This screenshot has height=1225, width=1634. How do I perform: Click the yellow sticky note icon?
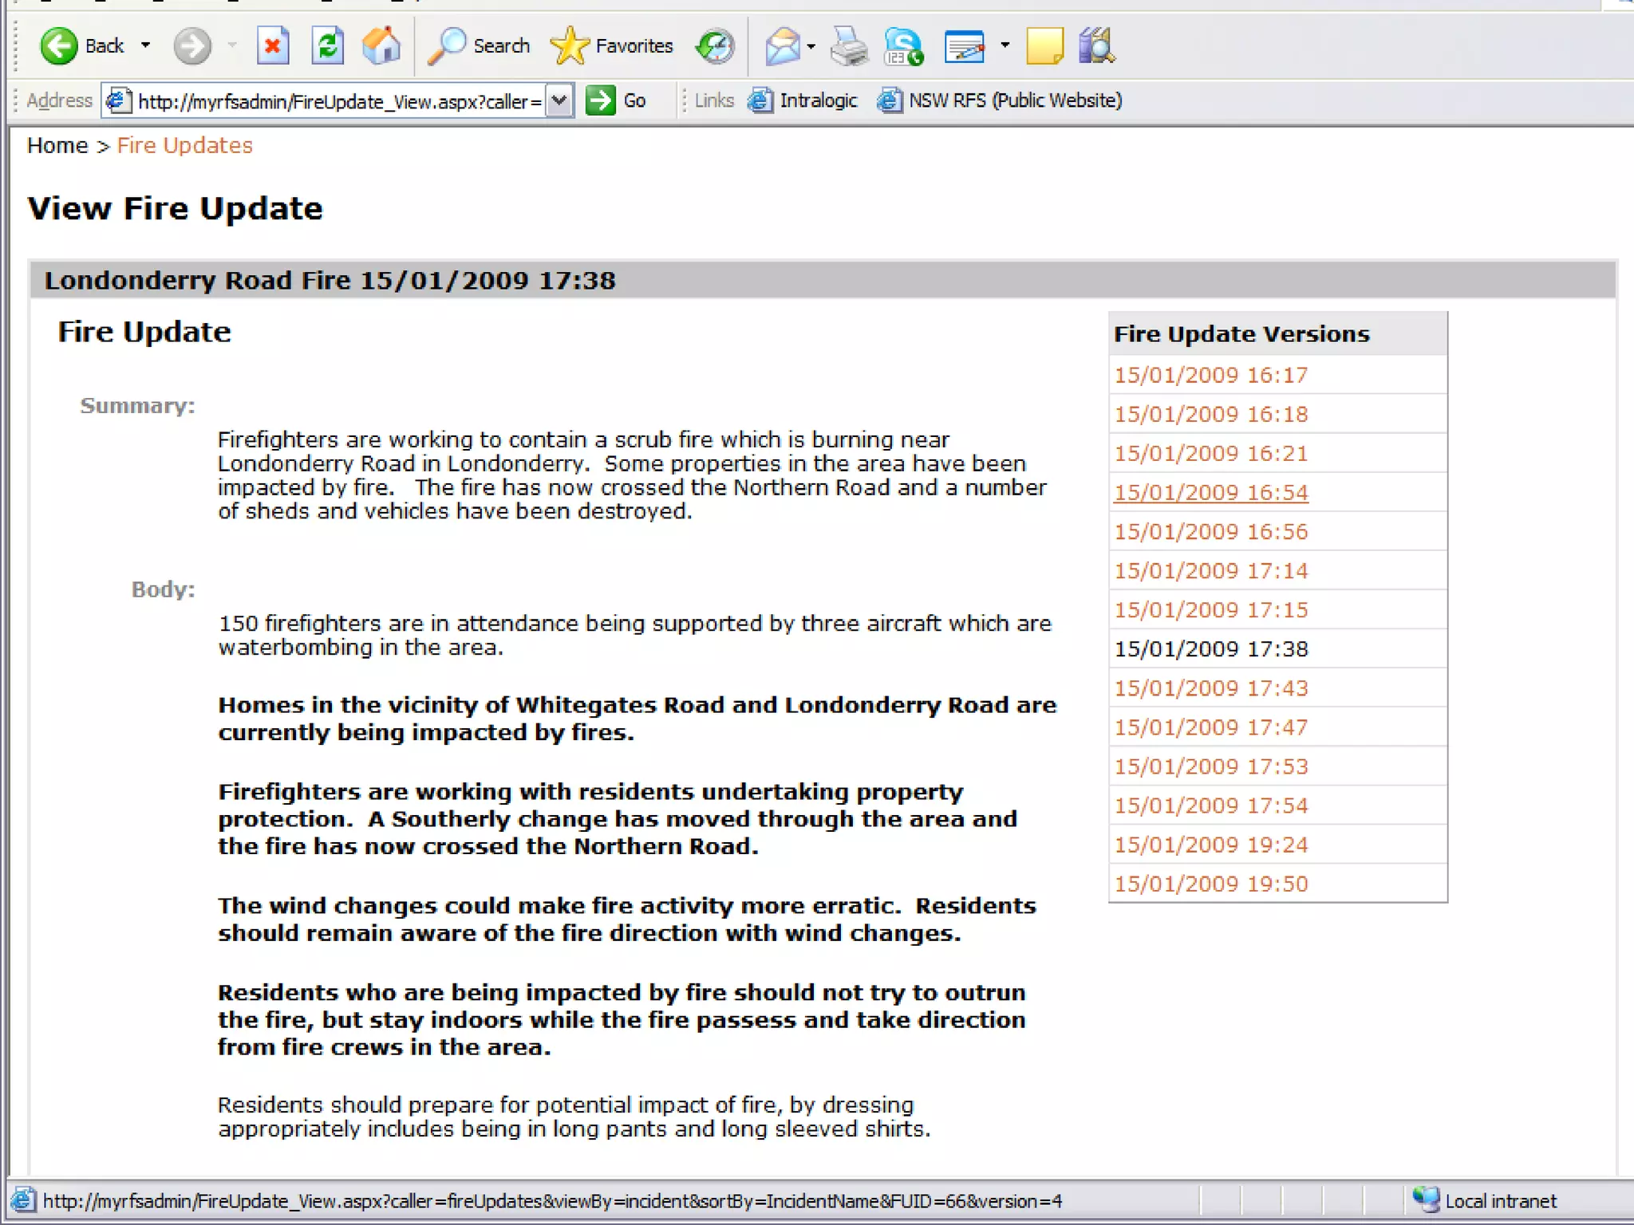[x=1044, y=45]
